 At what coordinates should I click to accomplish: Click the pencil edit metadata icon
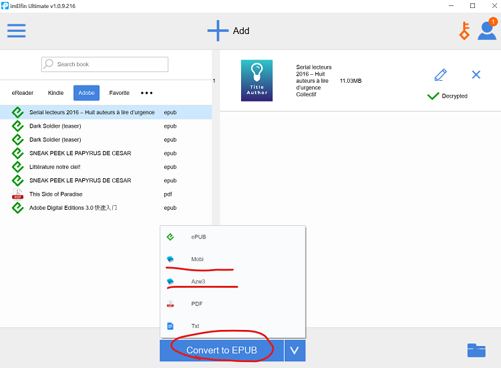(x=441, y=75)
